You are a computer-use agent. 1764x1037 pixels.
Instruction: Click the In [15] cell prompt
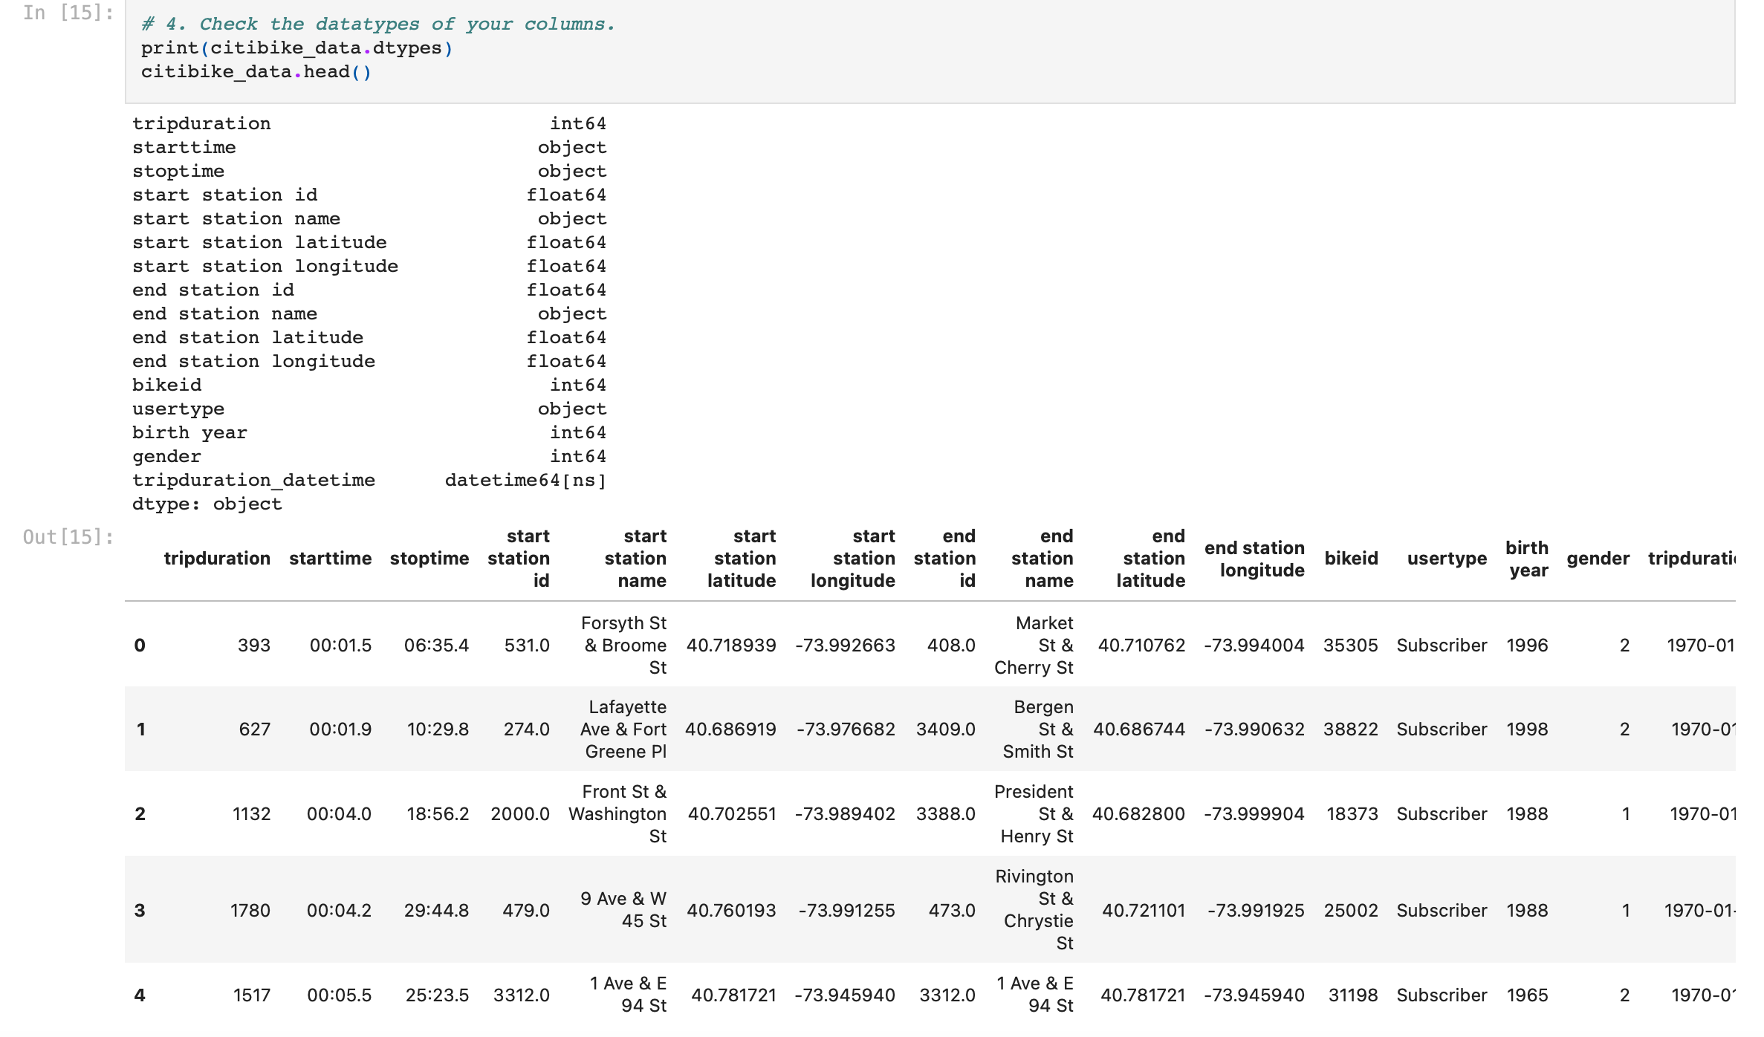click(x=68, y=13)
